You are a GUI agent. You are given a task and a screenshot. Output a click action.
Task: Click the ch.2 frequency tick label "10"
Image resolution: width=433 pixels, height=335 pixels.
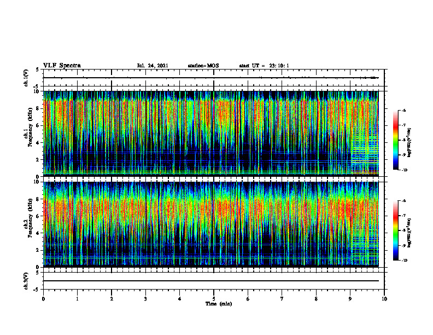(x=38, y=182)
